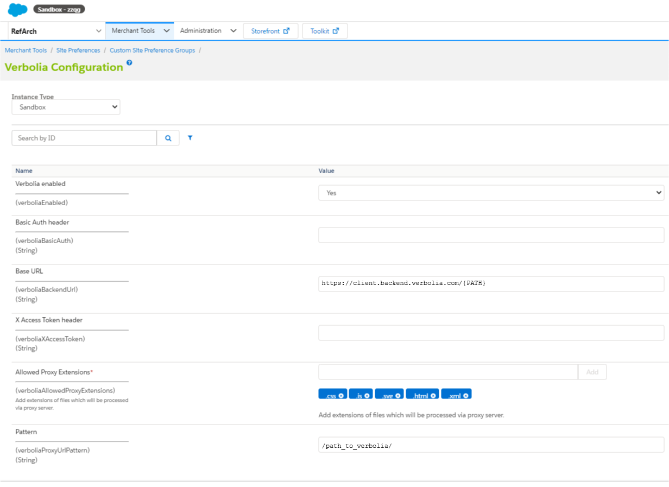The width and height of the screenshot is (669, 487).
Task: Open the Administration menu
Action: (207, 31)
